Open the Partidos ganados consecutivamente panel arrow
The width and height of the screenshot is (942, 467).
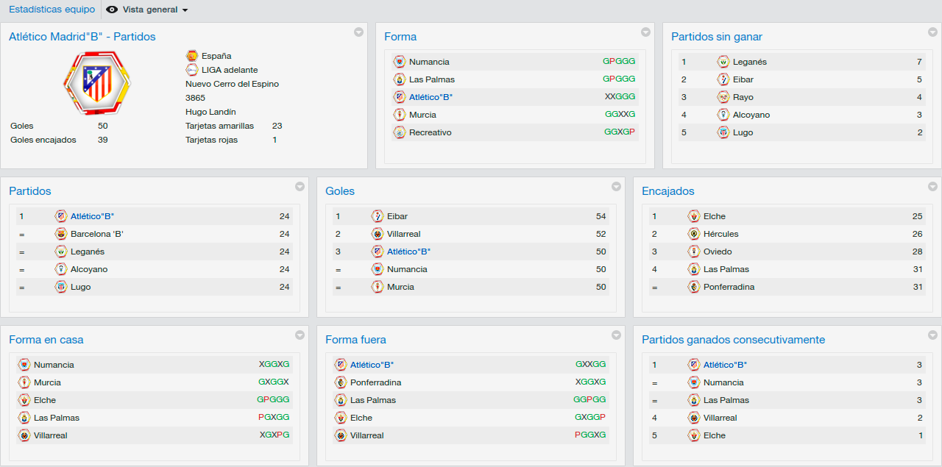coord(932,335)
